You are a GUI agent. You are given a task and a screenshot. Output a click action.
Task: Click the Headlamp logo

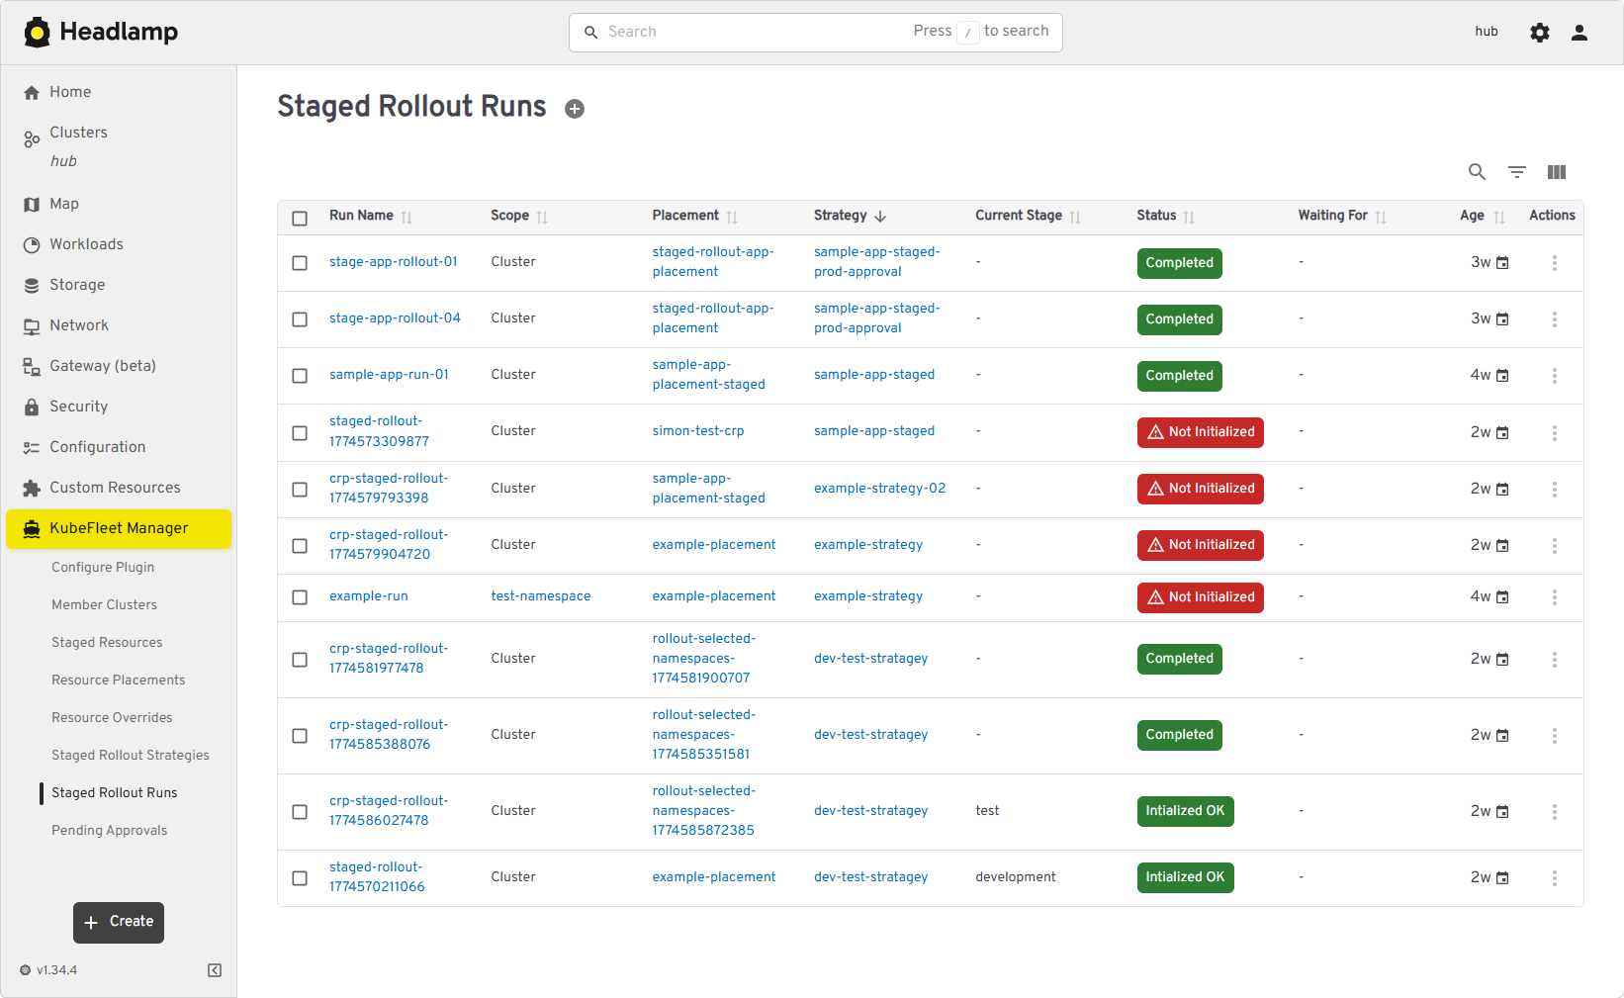click(x=101, y=32)
